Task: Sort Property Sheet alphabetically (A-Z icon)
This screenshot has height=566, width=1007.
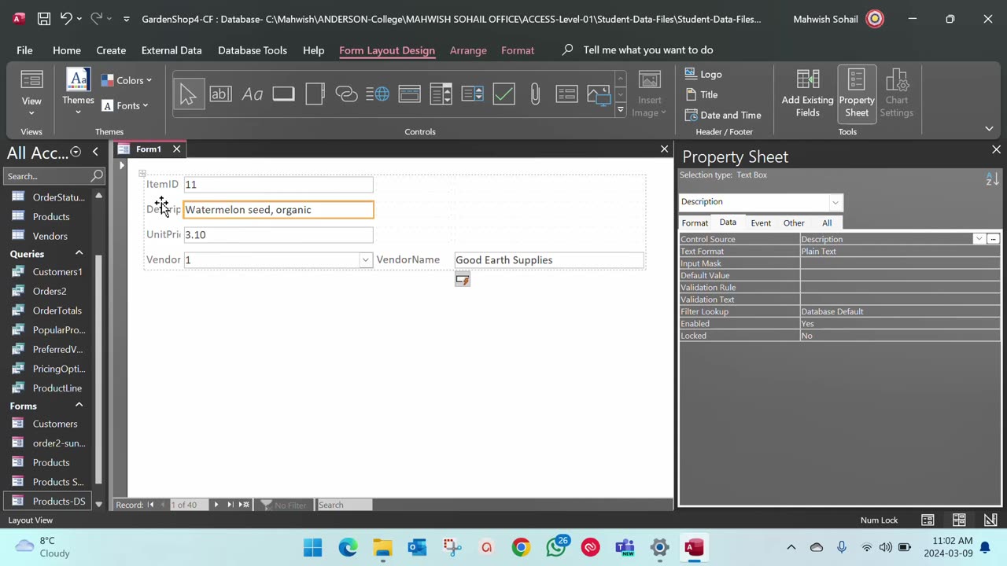Action: click(992, 179)
